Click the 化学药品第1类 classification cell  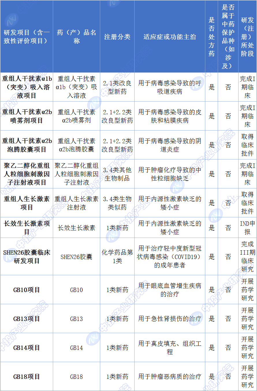pos(117,256)
